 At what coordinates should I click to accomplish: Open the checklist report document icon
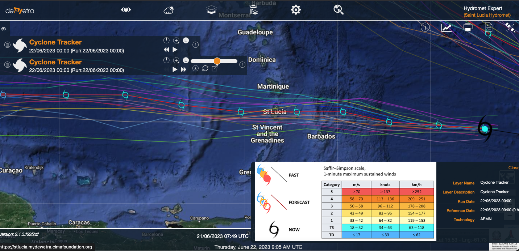tap(489, 27)
